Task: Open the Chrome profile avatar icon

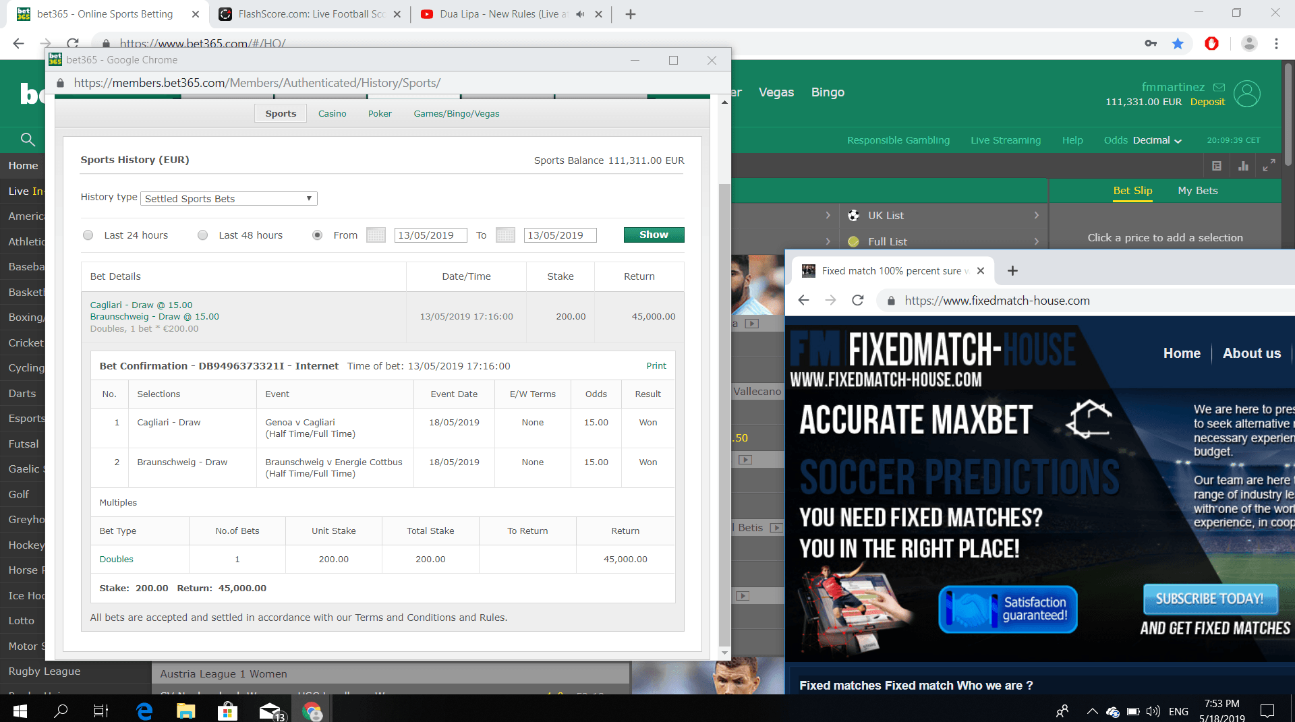Action: 1249,44
